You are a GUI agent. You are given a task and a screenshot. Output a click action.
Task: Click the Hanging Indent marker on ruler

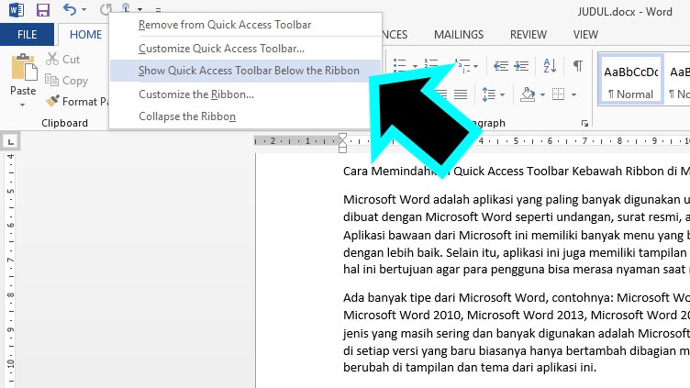point(342,145)
